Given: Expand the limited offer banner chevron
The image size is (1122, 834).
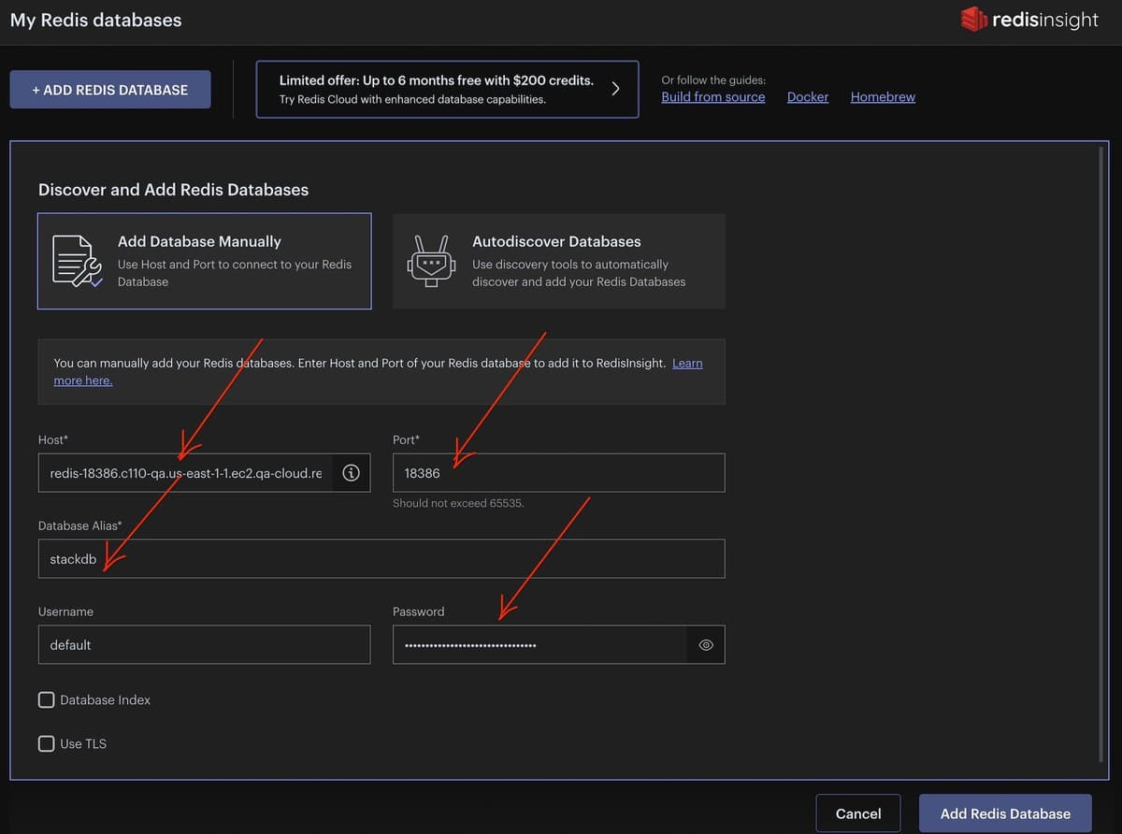Looking at the screenshot, I should [x=615, y=89].
